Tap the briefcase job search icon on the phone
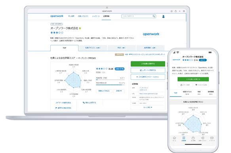 (x=193, y=138)
